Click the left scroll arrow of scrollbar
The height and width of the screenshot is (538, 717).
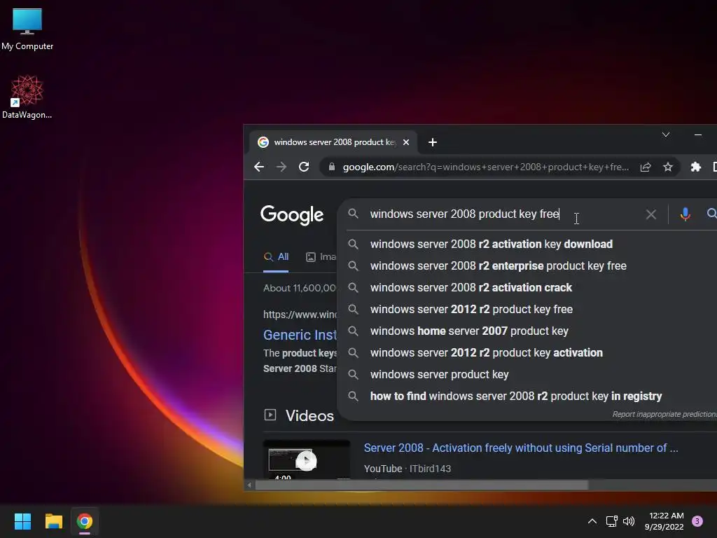(249, 485)
